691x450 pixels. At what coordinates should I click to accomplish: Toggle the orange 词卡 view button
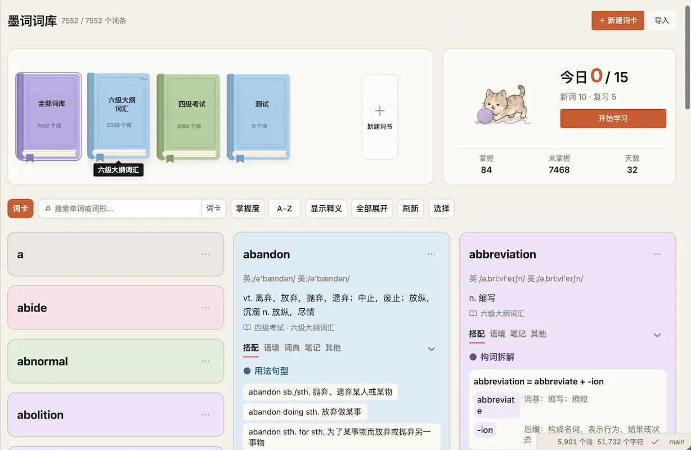click(21, 208)
